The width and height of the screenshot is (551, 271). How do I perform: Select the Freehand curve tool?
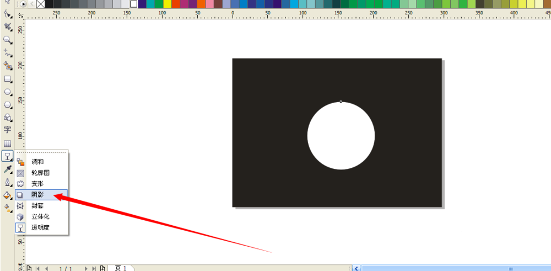[x=7, y=53]
